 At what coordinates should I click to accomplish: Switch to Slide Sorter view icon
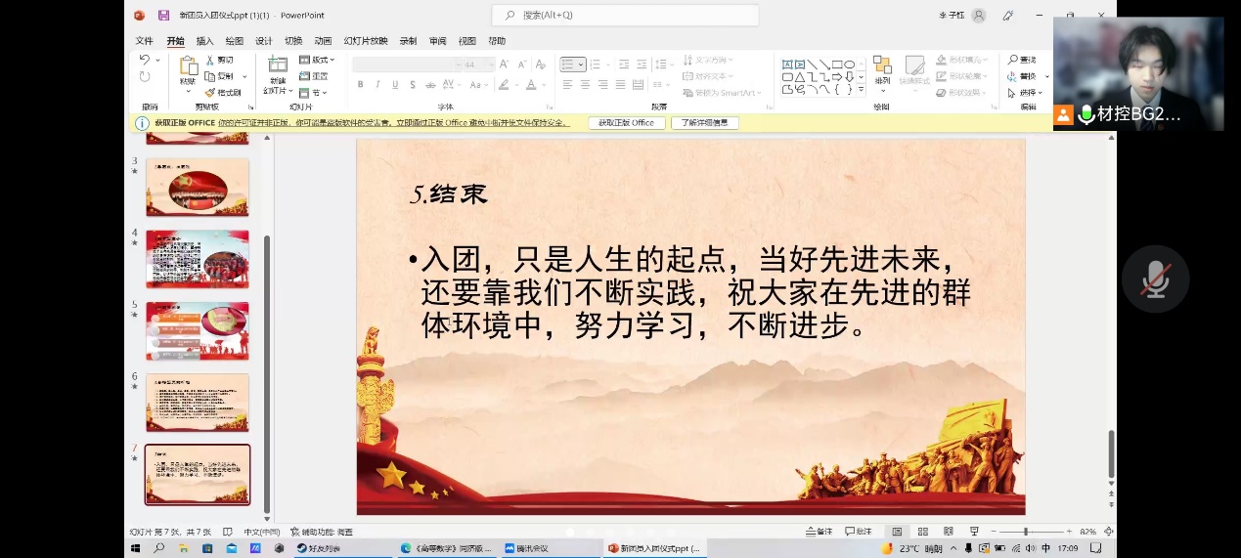pos(922,532)
